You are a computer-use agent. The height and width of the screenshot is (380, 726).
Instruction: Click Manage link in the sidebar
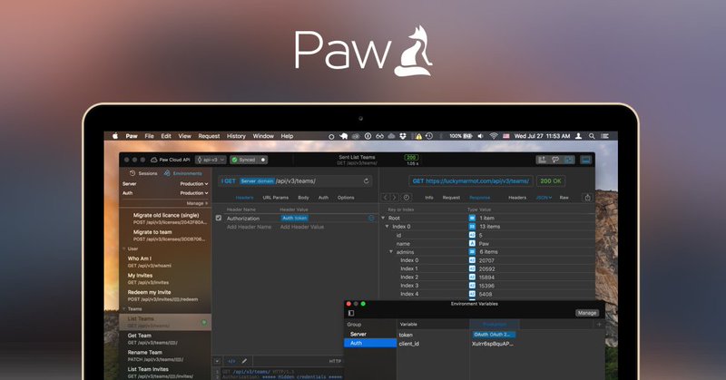coord(197,203)
